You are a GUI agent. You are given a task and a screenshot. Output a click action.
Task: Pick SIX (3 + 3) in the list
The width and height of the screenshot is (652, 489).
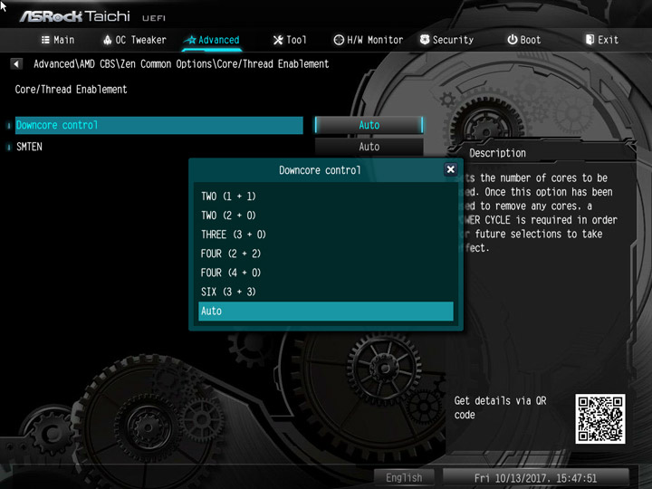(x=326, y=292)
